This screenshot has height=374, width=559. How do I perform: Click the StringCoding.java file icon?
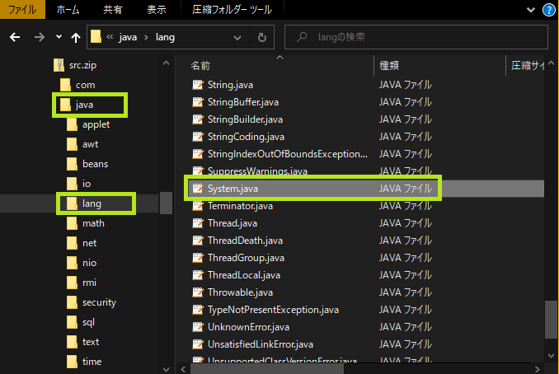click(198, 137)
